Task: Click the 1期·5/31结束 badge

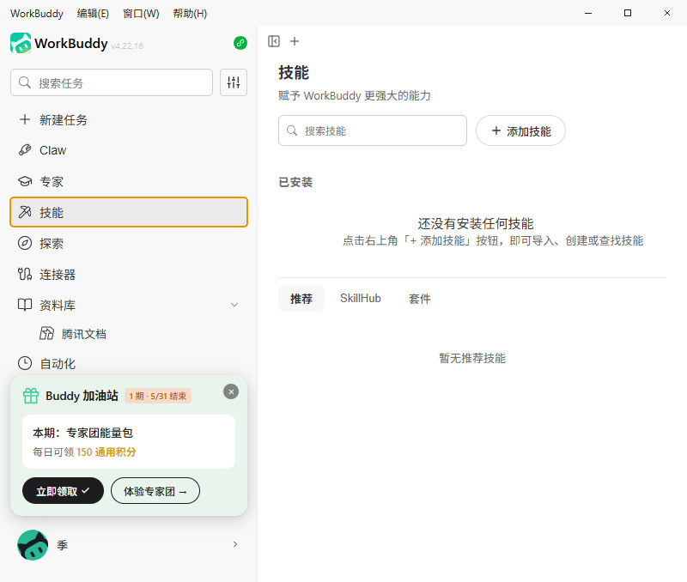Action: coord(158,396)
